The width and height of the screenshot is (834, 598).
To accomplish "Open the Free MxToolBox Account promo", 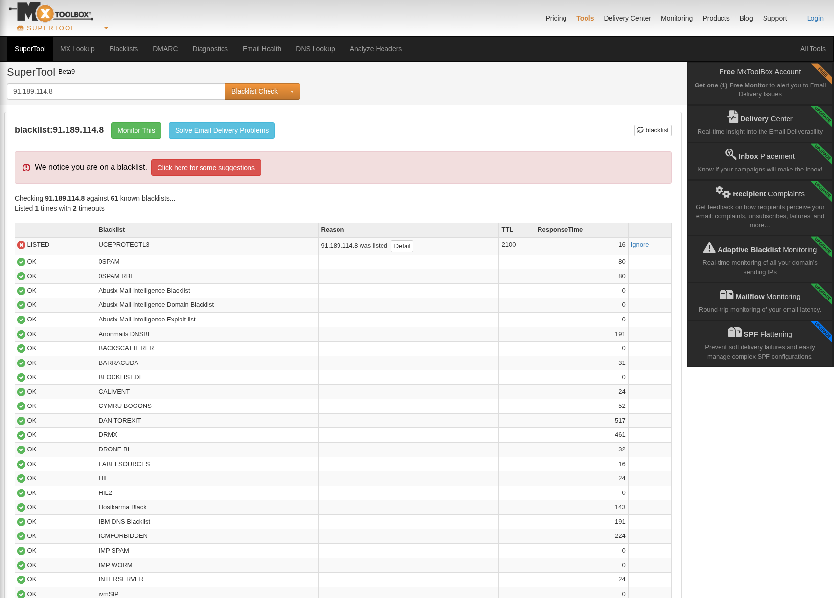I will 760,83.
